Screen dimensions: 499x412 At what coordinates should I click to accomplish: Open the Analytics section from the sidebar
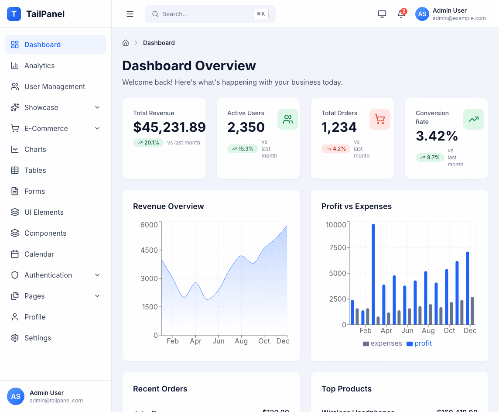39,65
